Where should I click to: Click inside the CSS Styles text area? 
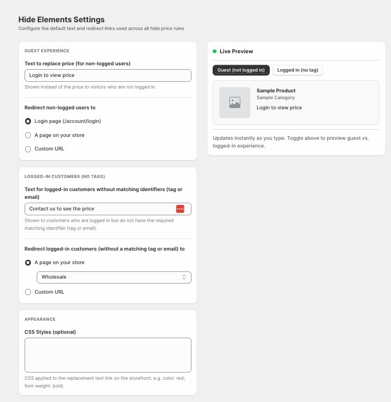click(x=108, y=355)
